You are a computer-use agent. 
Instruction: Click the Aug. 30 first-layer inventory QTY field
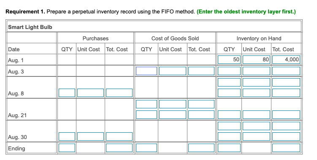tap(229, 126)
